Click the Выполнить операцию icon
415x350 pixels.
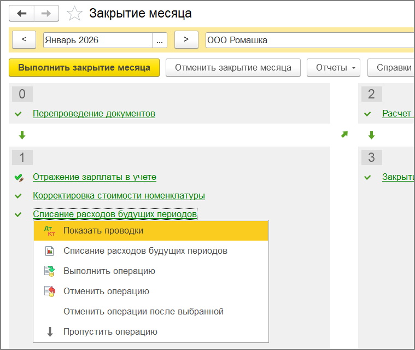[x=50, y=271]
